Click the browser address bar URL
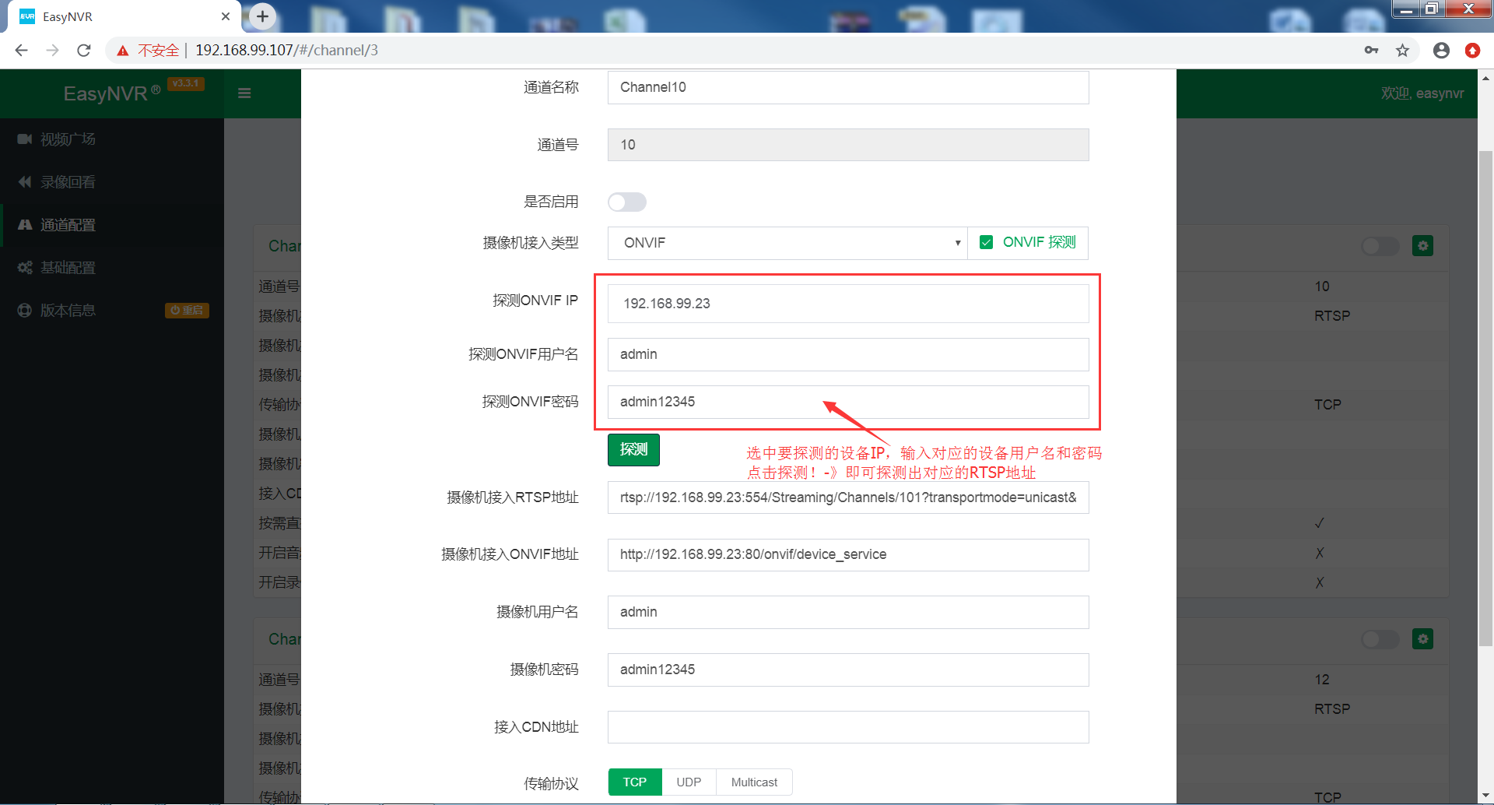1494x805 pixels. pos(286,51)
